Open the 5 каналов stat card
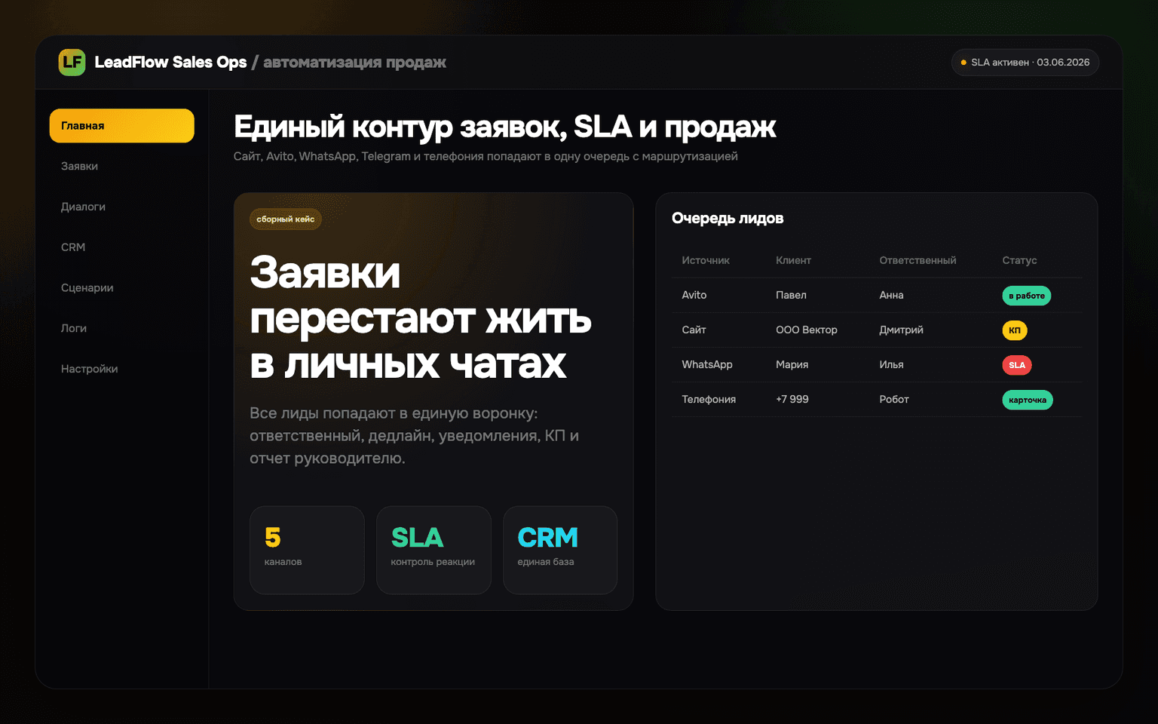1158x724 pixels. click(307, 550)
